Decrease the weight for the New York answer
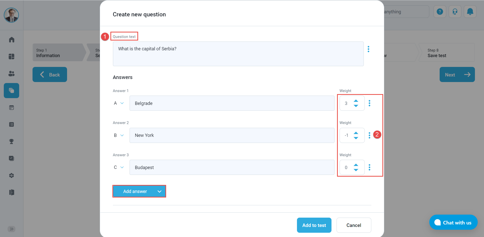Screen dimensions: 484x237 coord(356,138)
